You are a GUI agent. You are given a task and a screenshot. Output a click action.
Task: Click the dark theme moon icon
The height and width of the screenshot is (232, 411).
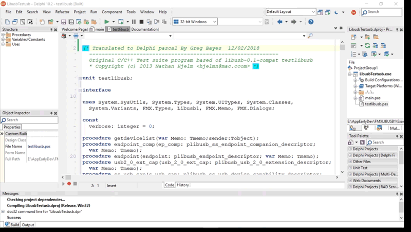(x=337, y=12)
